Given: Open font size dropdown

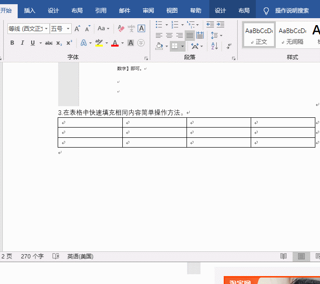Looking at the screenshot, I should point(68,28).
